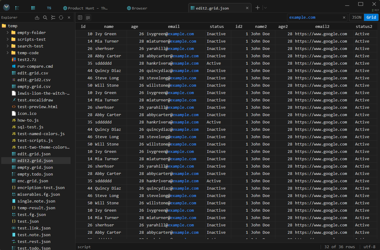
Task: Clear the example.com search filter
Action: [344, 17]
